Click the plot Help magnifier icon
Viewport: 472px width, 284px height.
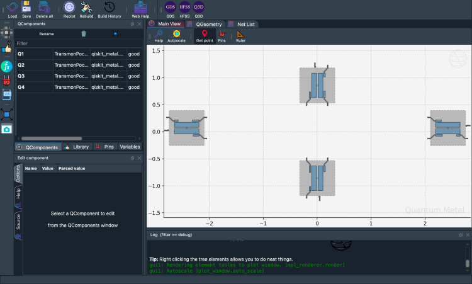coord(159,36)
